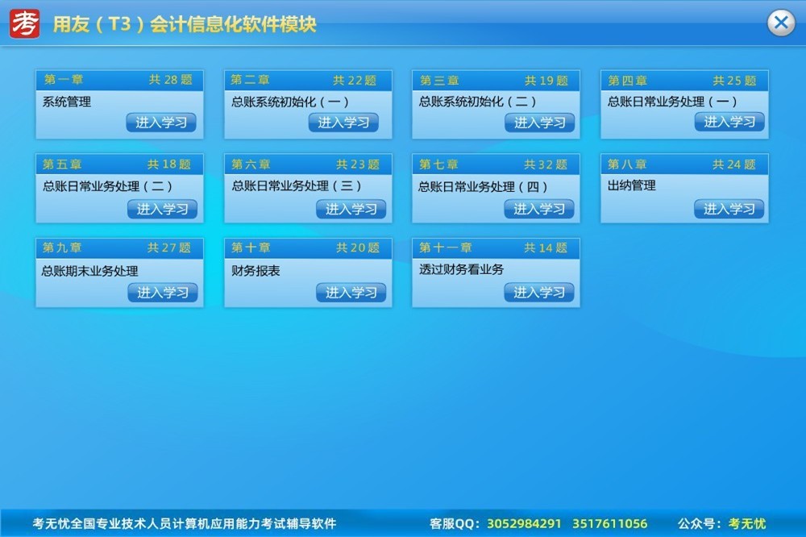This screenshot has width=806, height=537.
Task: Click the 系统管理 chapter title
Action: point(67,102)
